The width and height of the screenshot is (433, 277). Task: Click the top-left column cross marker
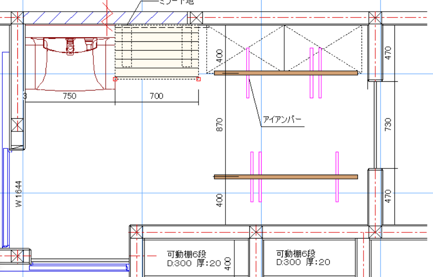(x=17, y=18)
